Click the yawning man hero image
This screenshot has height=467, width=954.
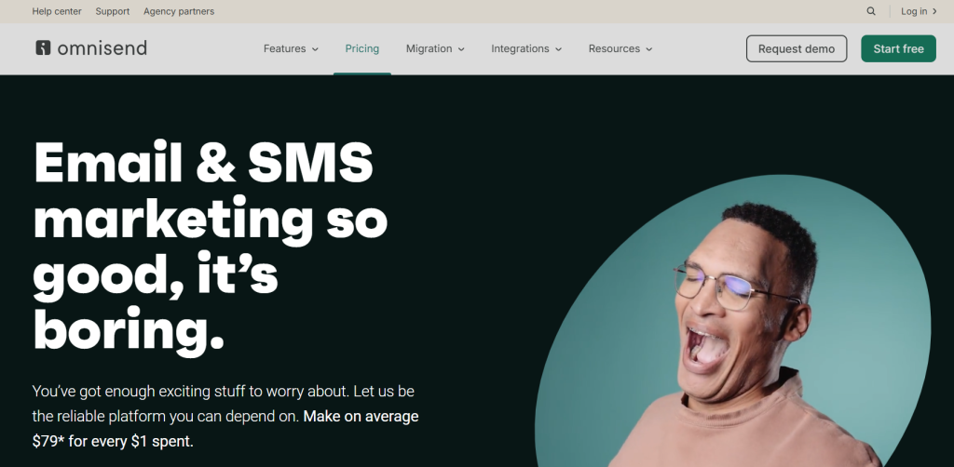tap(733, 322)
